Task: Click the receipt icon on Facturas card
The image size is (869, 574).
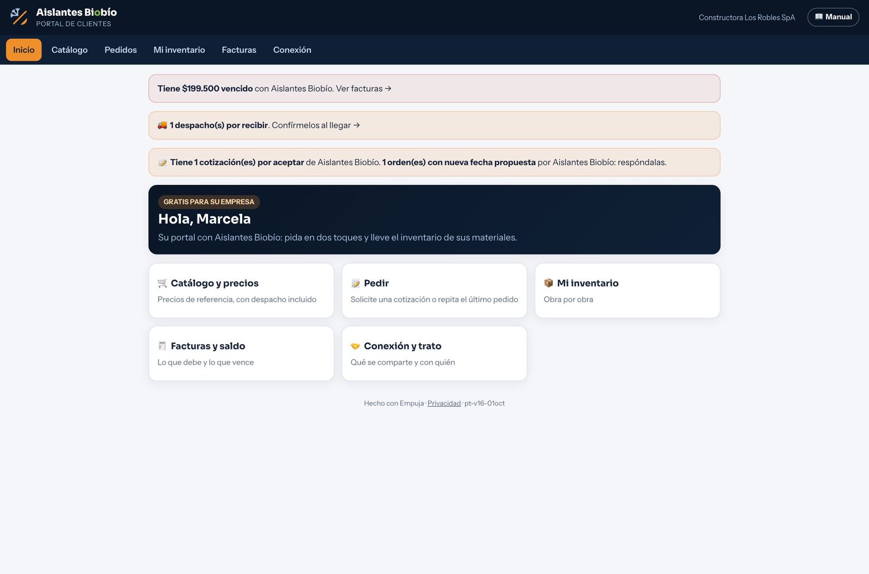Action: (x=162, y=346)
